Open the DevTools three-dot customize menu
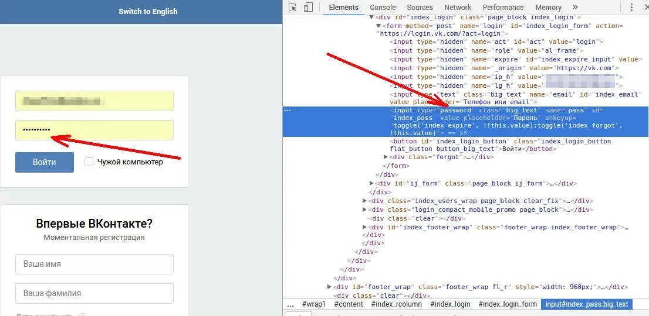This screenshot has width=649, height=316. click(x=631, y=8)
